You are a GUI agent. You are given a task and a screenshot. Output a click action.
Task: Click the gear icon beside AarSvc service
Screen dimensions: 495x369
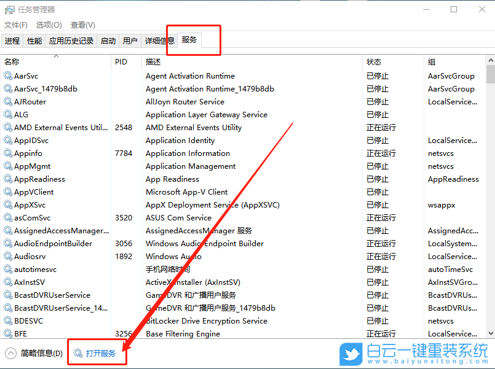click(x=9, y=76)
